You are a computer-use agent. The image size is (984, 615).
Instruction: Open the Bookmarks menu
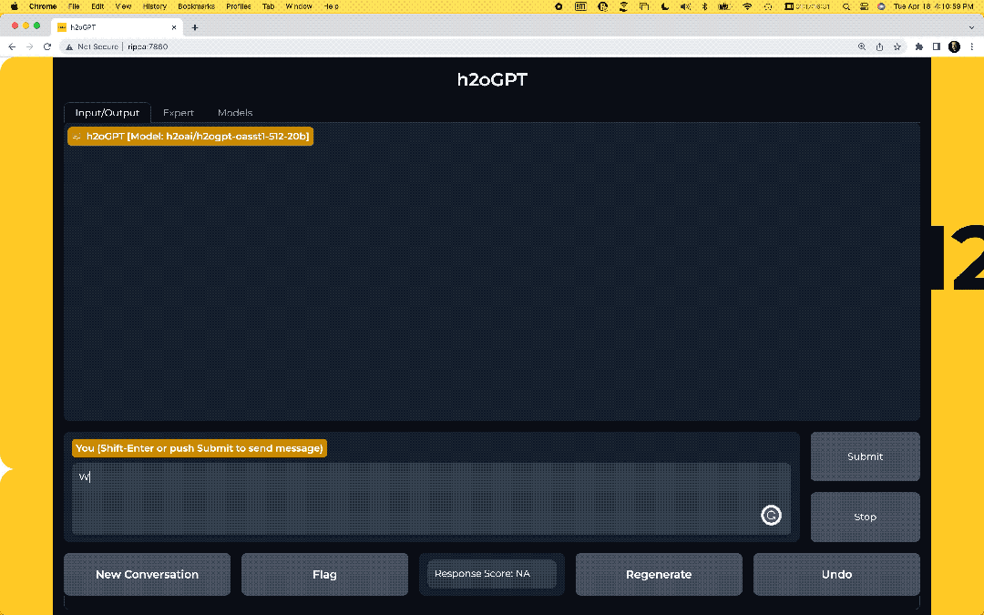tap(196, 6)
